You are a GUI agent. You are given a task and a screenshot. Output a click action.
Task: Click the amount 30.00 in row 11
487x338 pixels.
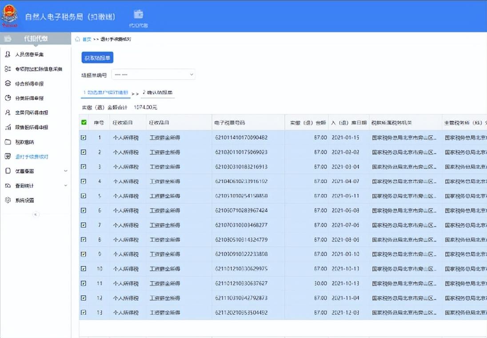click(320, 283)
